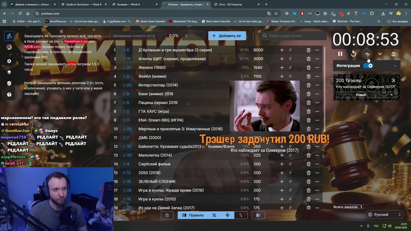The height and width of the screenshot is (231, 411).
Task: Click the clear all lots trash button
Action: point(258,215)
